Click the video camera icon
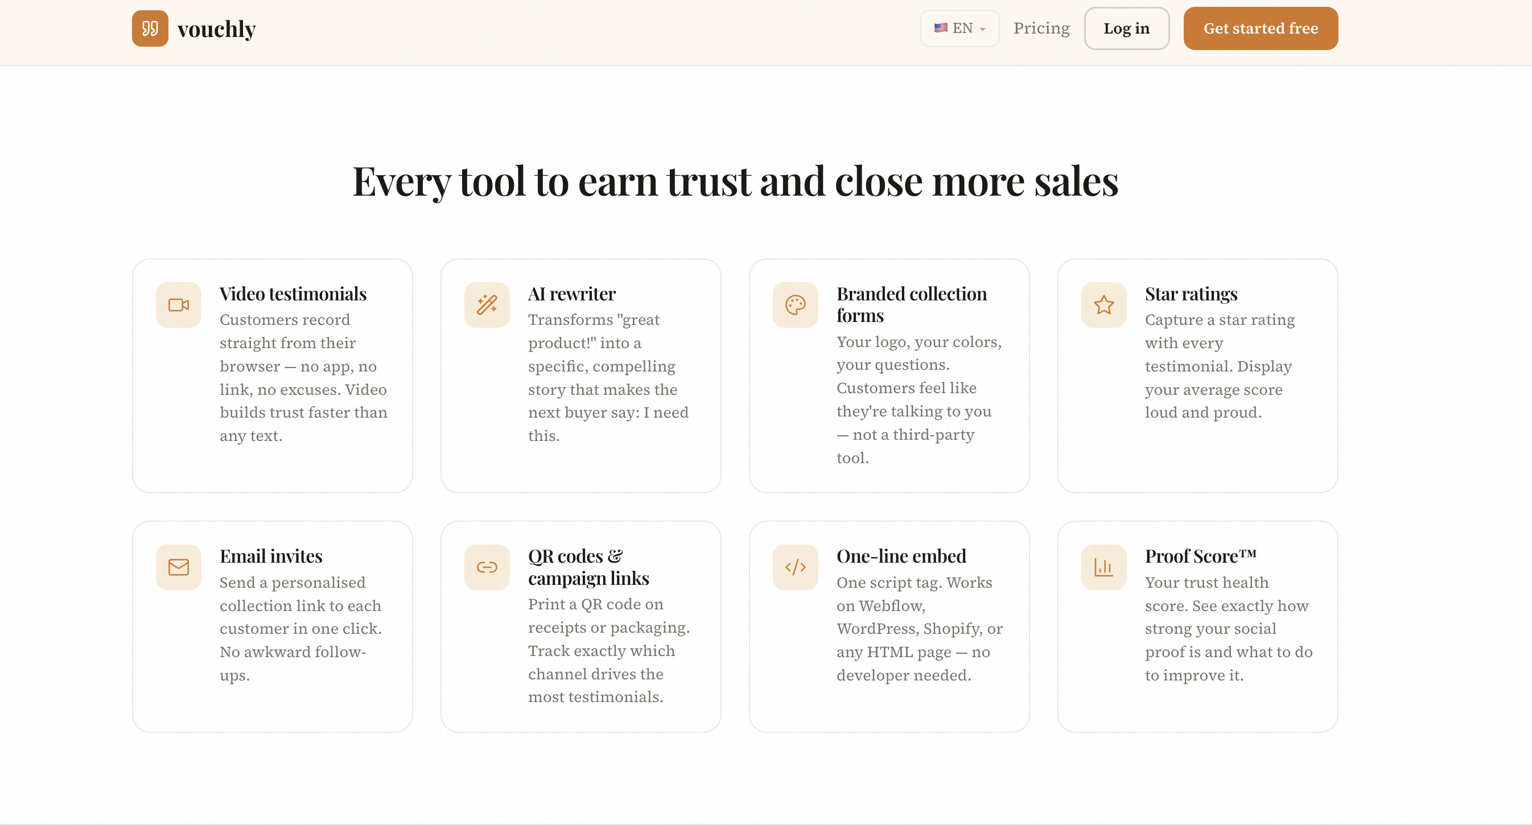The image size is (1532, 825). coord(179,305)
